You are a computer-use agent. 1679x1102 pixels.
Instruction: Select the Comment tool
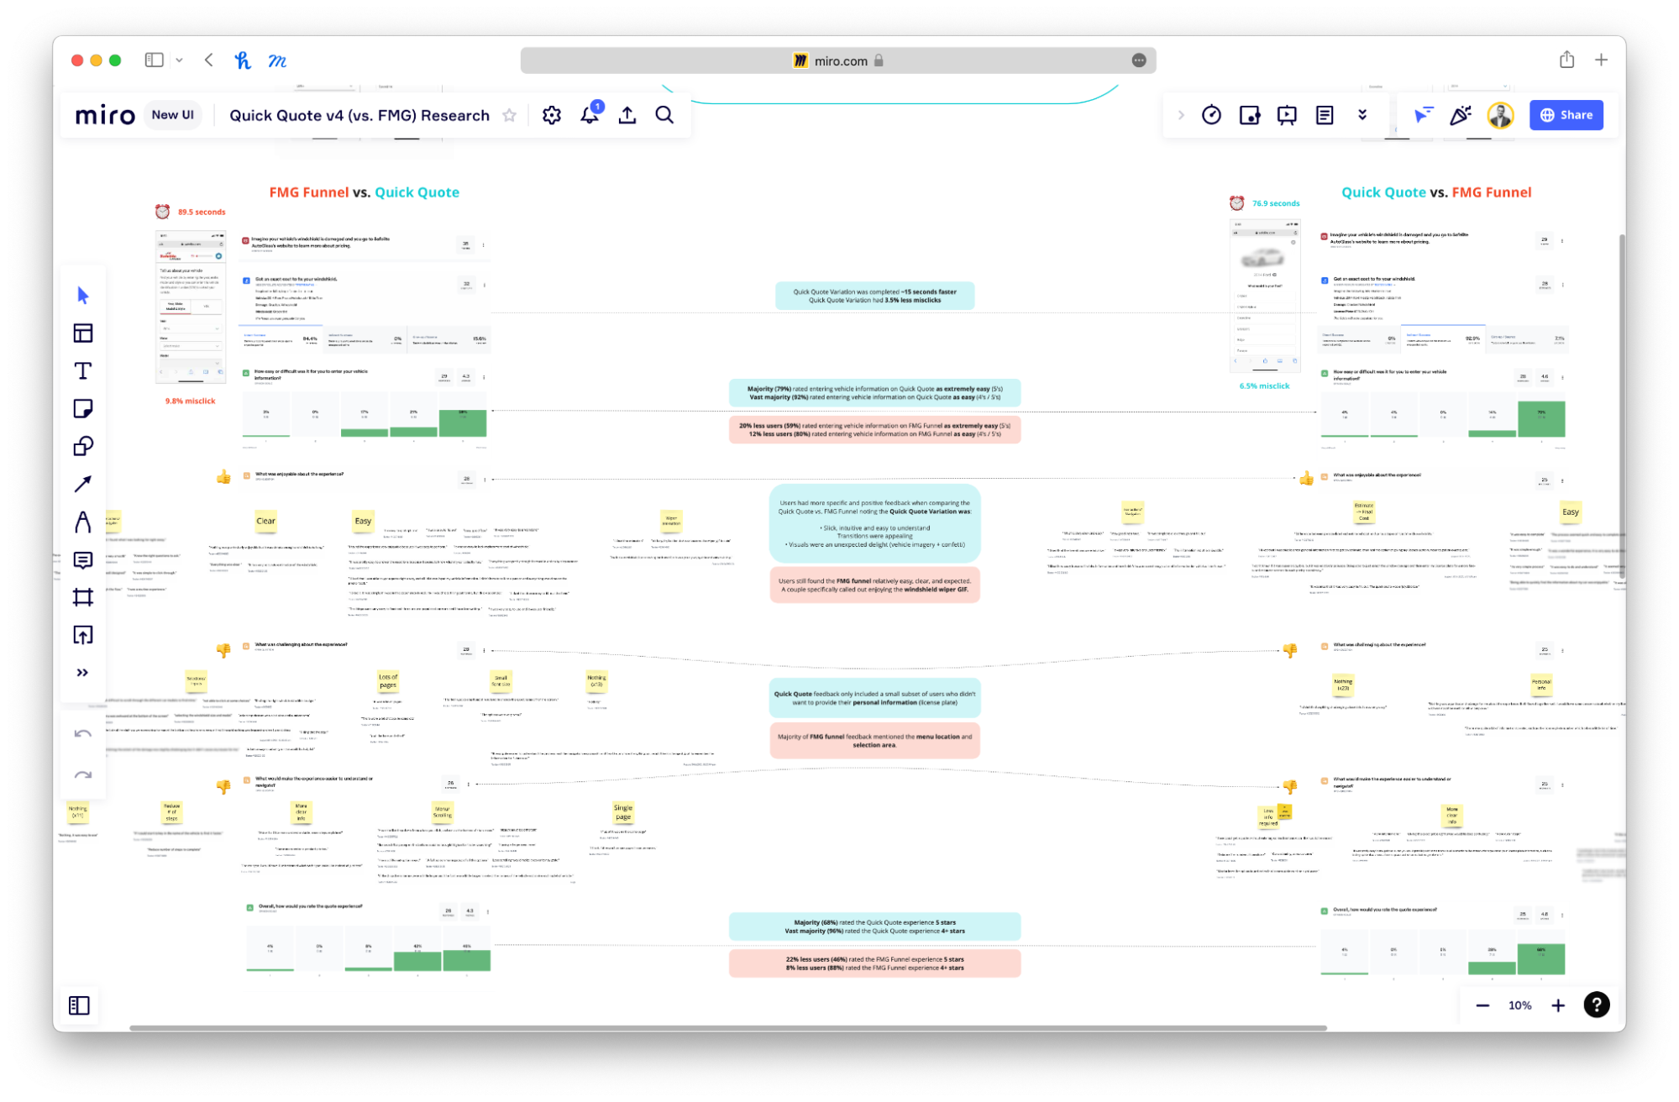click(82, 560)
